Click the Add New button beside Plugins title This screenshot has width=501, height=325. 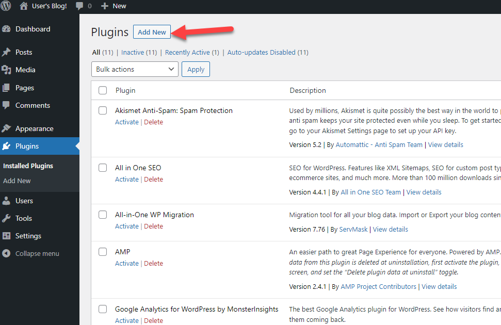[x=152, y=32]
